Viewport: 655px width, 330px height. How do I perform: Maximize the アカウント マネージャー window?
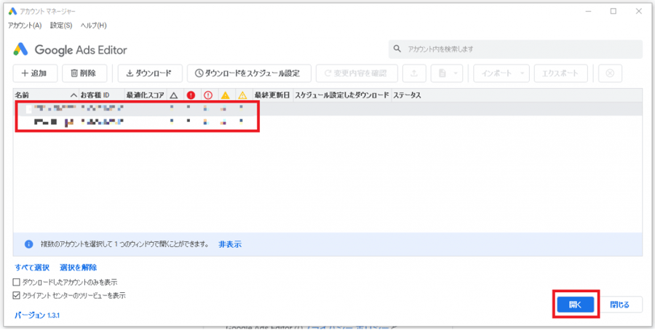[x=614, y=11]
